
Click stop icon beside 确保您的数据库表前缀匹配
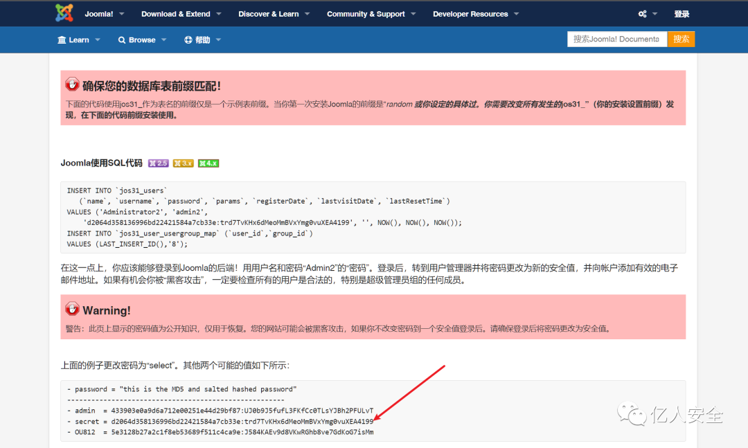(x=72, y=84)
